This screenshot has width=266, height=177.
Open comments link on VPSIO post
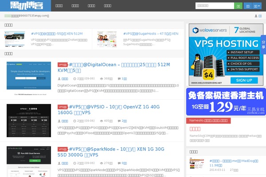(x=124, y=121)
